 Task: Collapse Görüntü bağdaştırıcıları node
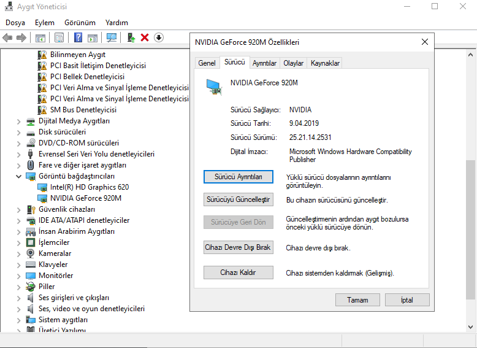coord(19,176)
